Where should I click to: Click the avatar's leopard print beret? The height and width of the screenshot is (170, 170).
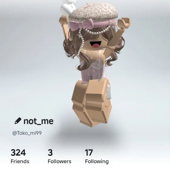(93, 12)
